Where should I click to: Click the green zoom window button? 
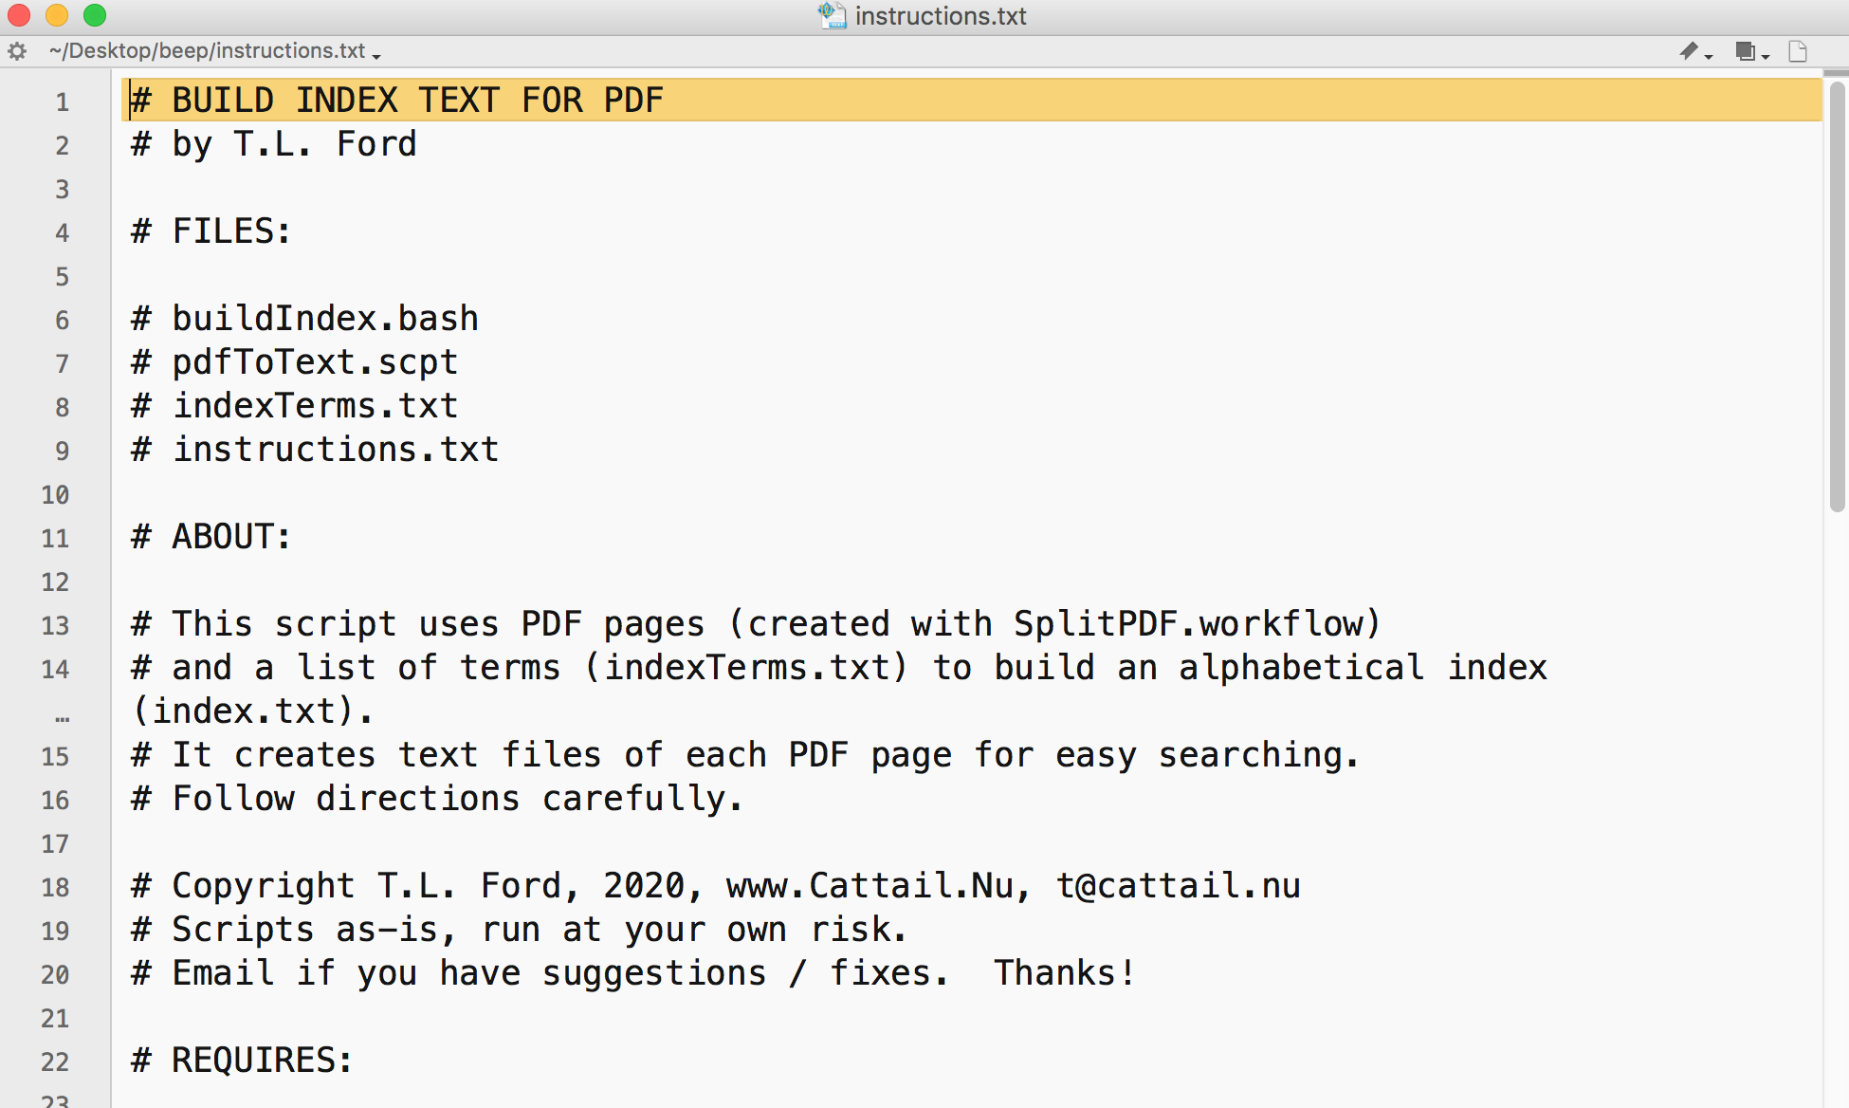pos(95,15)
